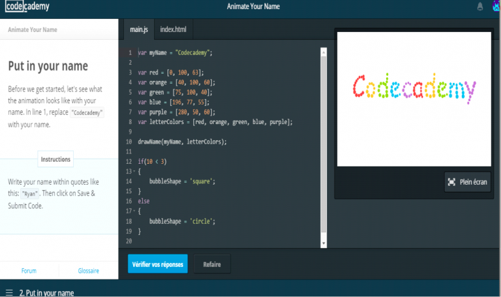The width and height of the screenshot is (501, 297).
Task: Click the bubbleShape = 'square' line
Action: pos(182,181)
